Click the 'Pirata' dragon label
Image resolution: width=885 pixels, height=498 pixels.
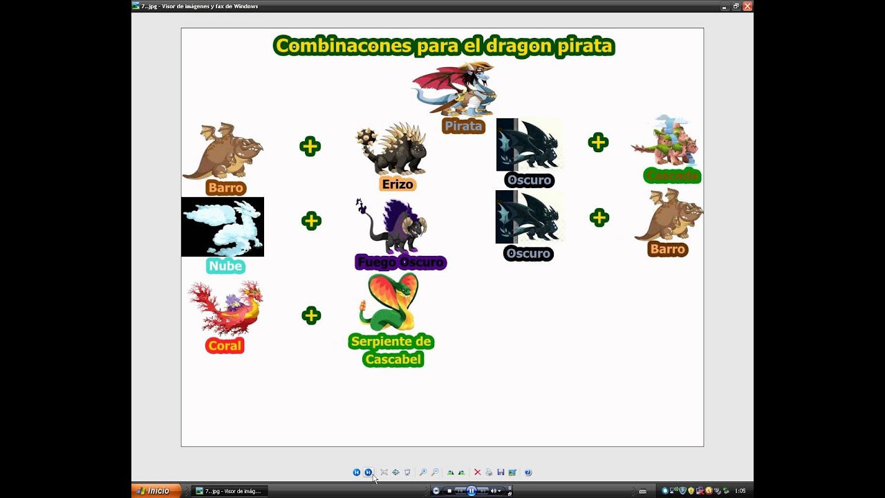[x=463, y=127]
